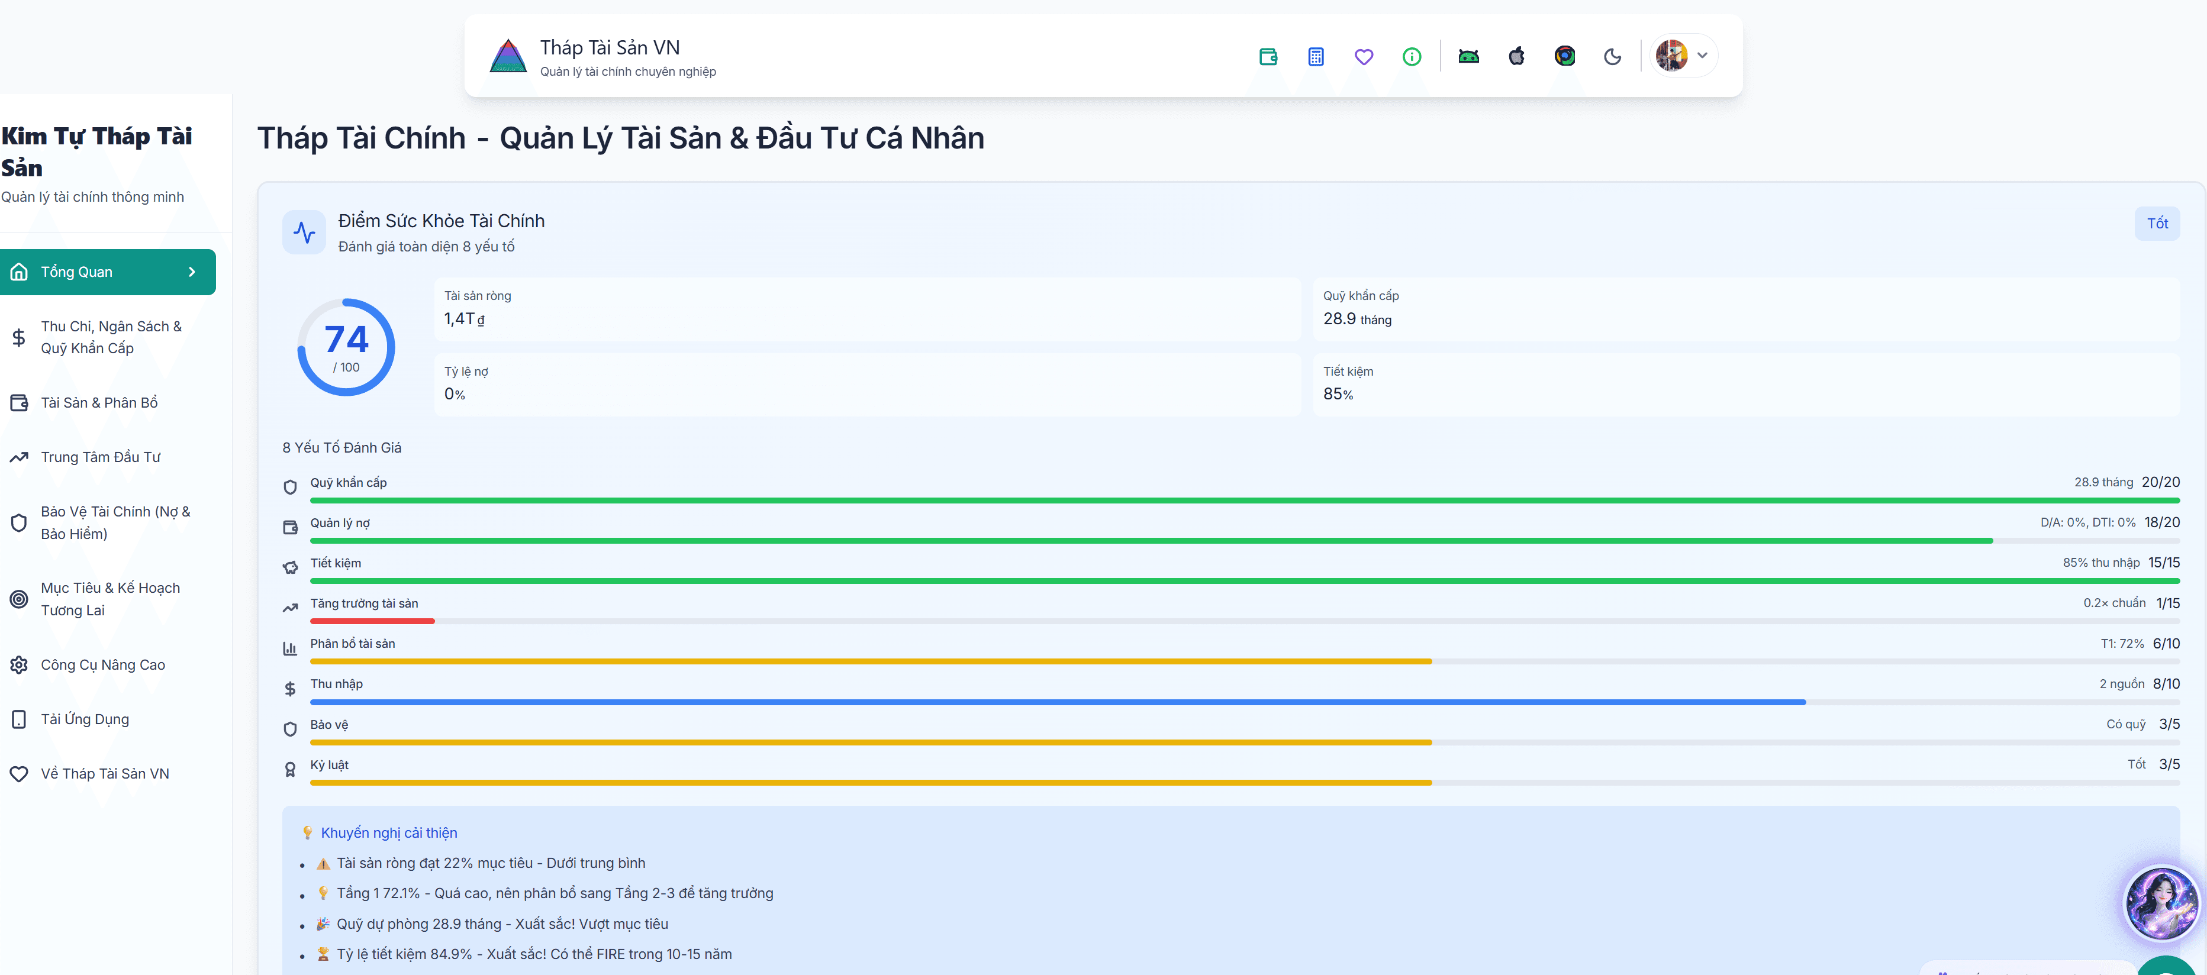The height and width of the screenshot is (975, 2207).
Task: Open Về Tháp Tài Sản VN page
Action: (105, 774)
